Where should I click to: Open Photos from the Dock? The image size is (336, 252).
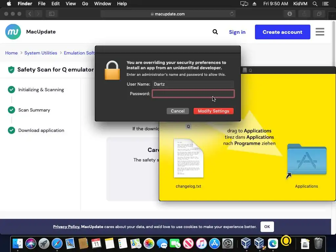[x=149, y=244]
